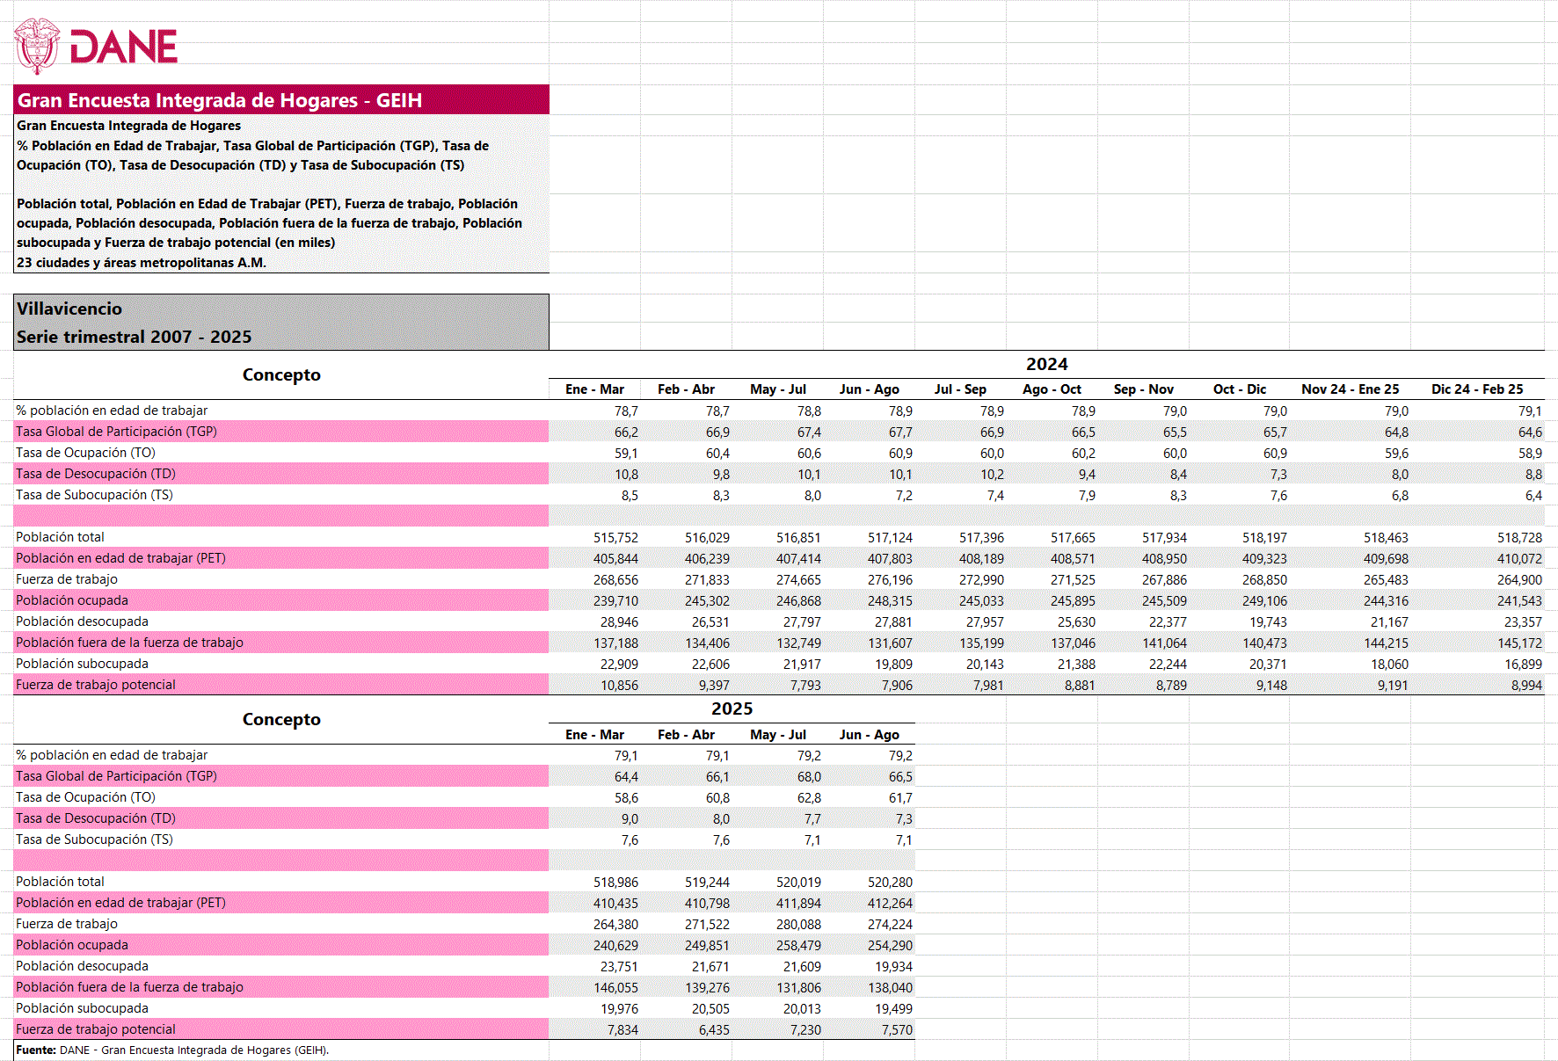Select the 2024 year header cell
1558x1061 pixels.
[1046, 364]
